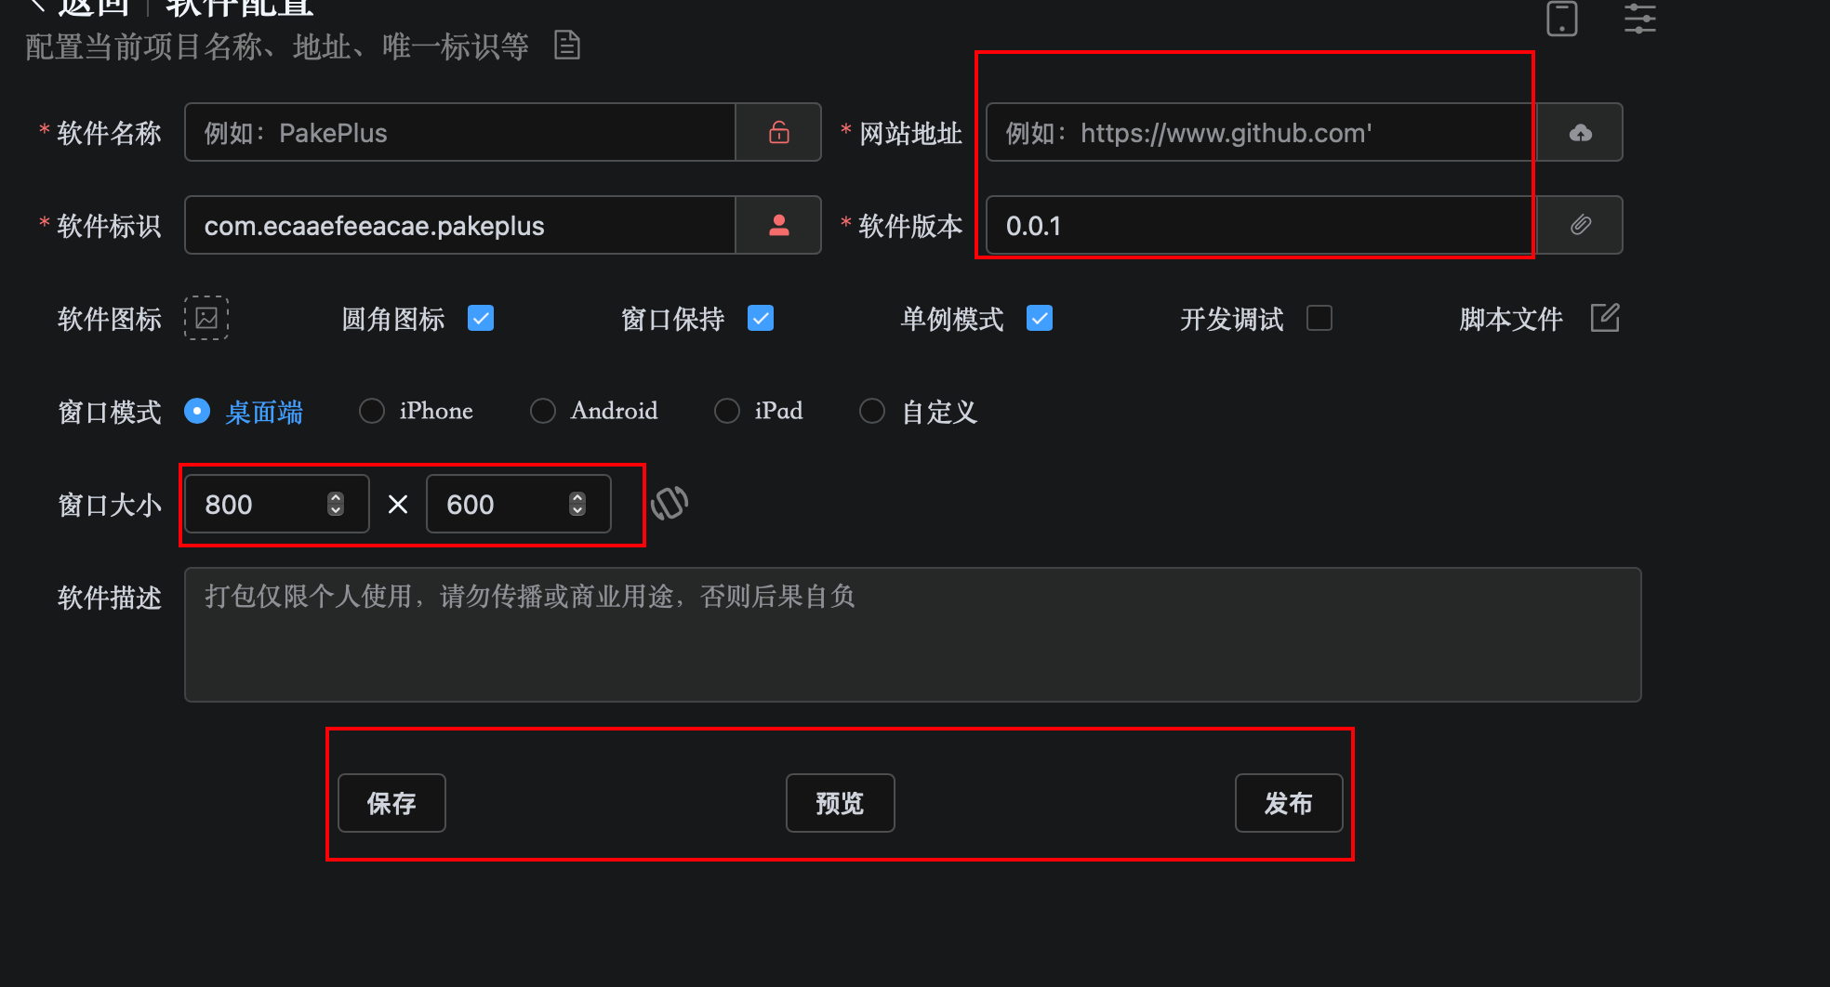The width and height of the screenshot is (1830, 987).
Task: Click the 发布 button
Action: coord(1289,803)
